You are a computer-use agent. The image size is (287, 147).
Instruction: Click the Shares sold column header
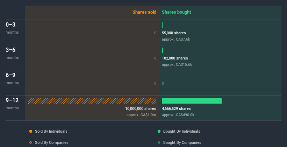[x=144, y=12]
